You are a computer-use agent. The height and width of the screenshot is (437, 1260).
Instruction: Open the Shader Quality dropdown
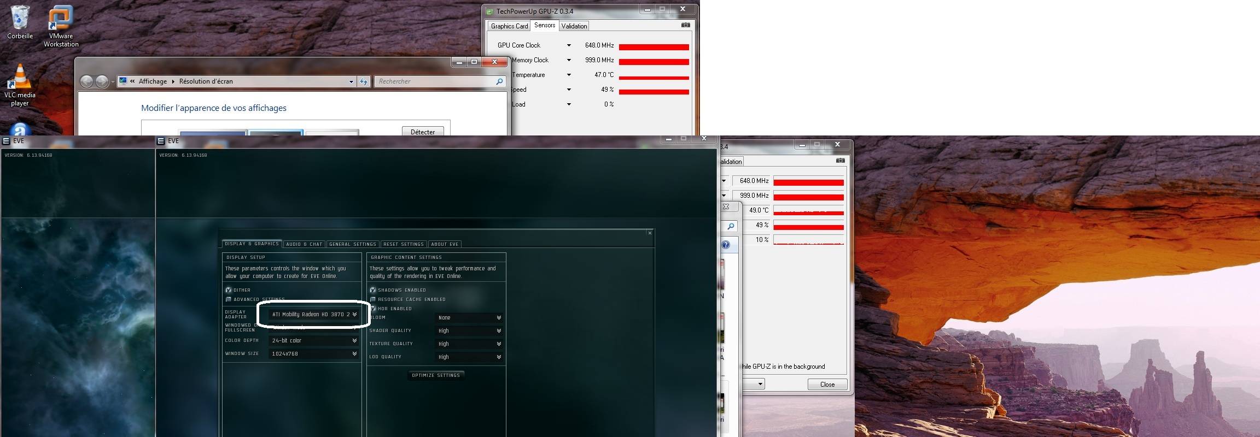click(x=469, y=330)
